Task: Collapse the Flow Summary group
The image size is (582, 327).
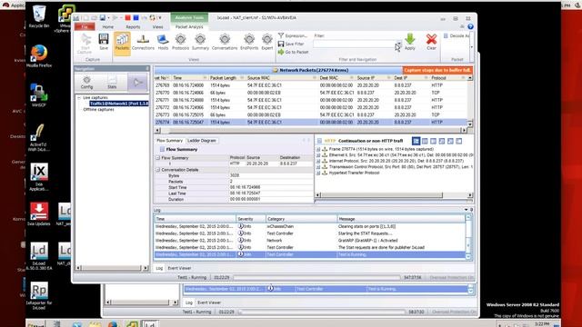Action: (157, 157)
